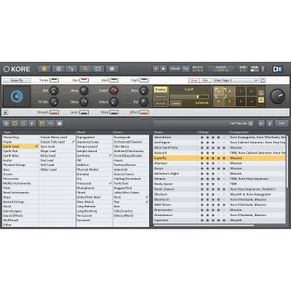Toggle the Warp button in the bottom button row
Screen dimensions: 291x291
pyautogui.click(x=113, y=112)
